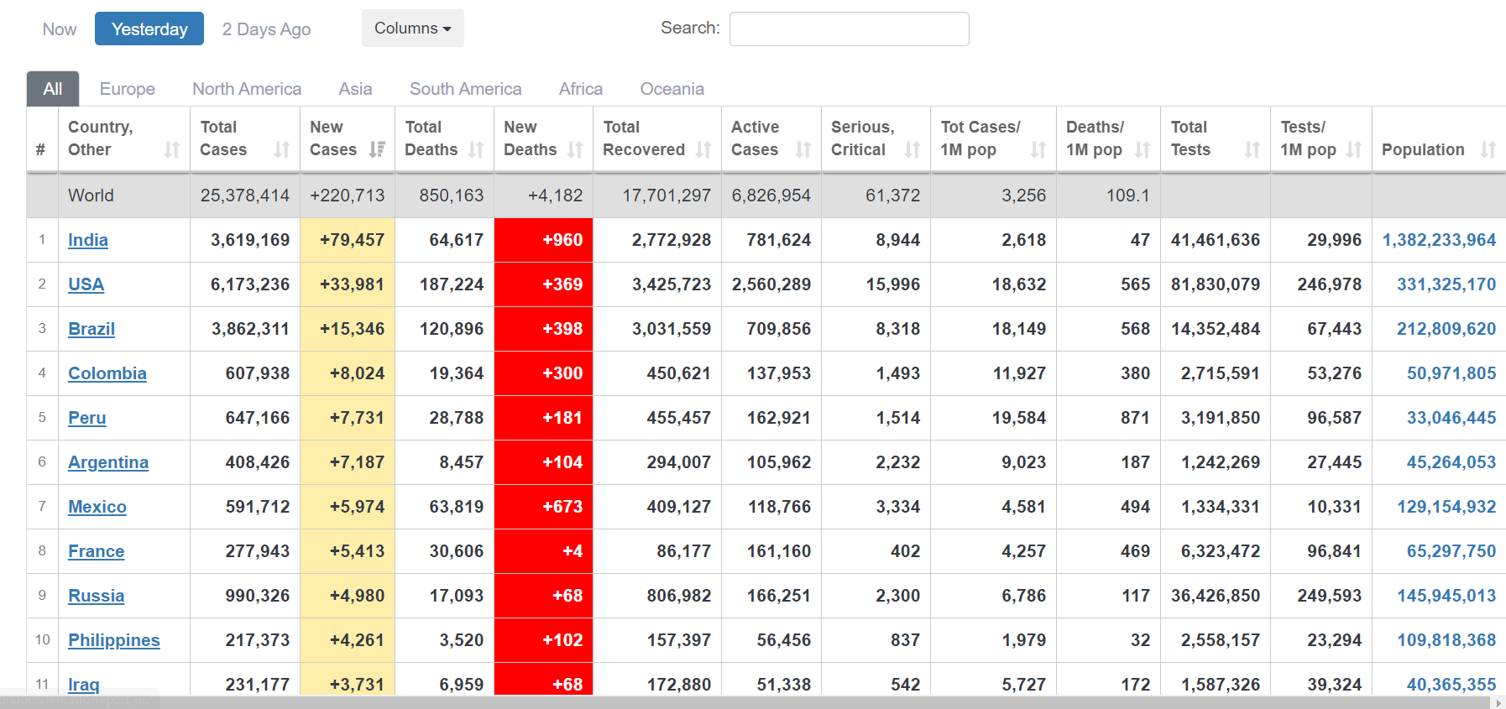The width and height of the screenshot is (1506, 709).
Task: Sort by Total Tests sort icon
Action: tap(1252, 149)
